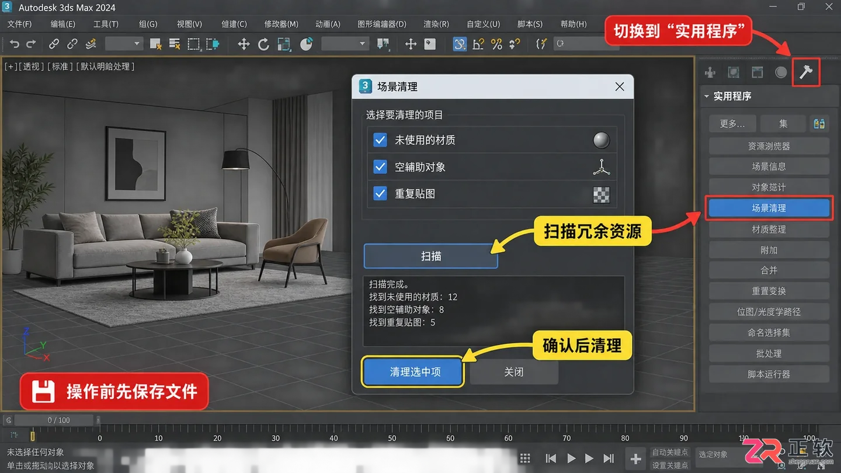Click the Unlink Selection icon

point(72,44)
